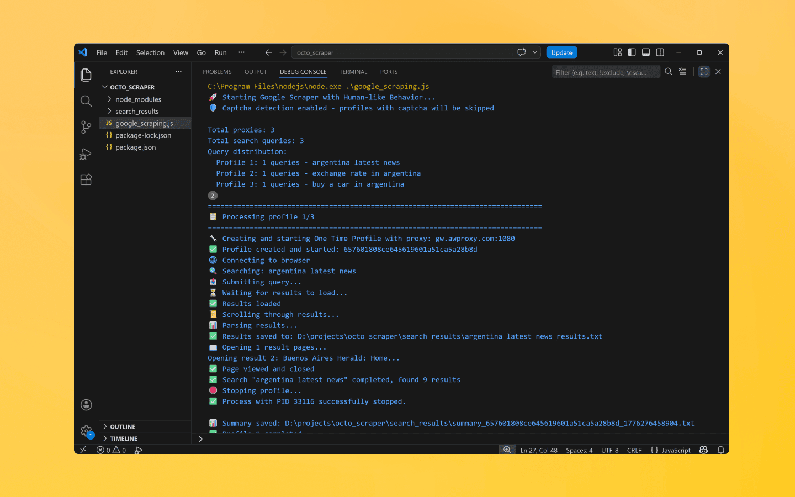
Task: Toggle the secondary side bar
Action: (x=660, y=52)
